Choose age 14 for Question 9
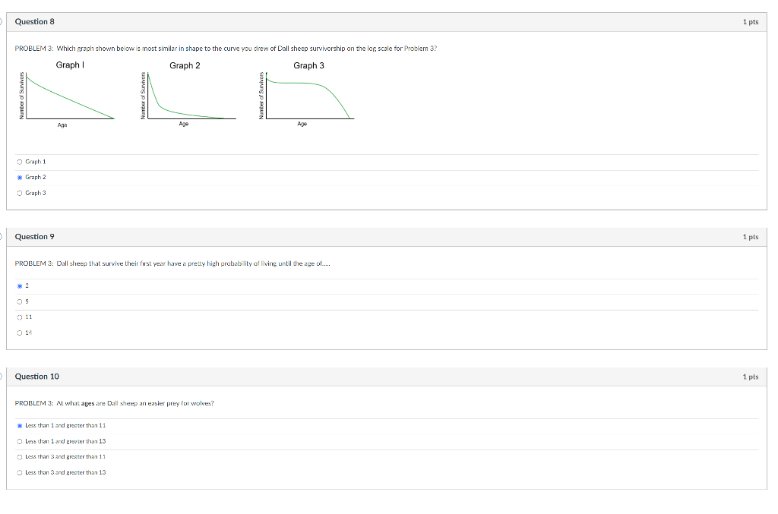The image size is (778, 514). pyautogui.click(x=20, y=333)
